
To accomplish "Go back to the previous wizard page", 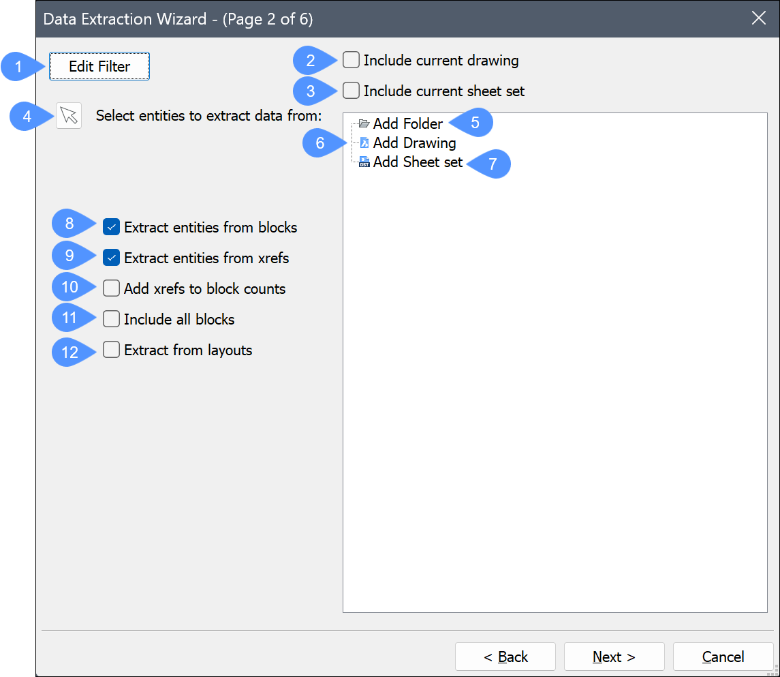I will (505, 657).
